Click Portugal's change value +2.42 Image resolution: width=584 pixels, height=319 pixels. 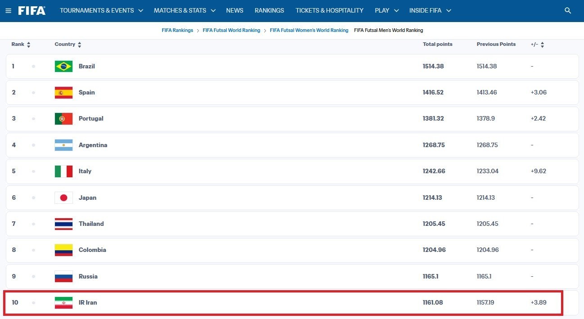point(538,118)
